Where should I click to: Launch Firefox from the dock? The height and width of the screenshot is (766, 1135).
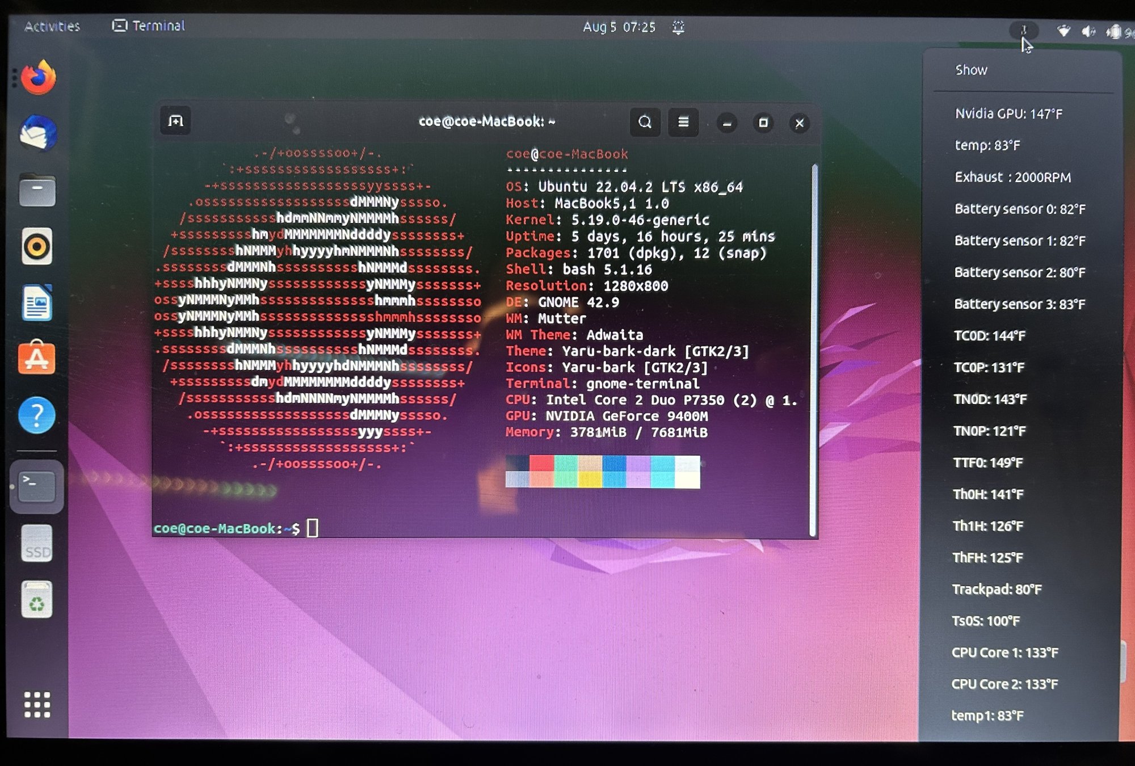pos(38,78)
